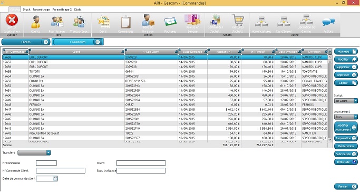Click the table scrollbar down arrow
Viewport: 360px width, 192px height.
point(330,140)
